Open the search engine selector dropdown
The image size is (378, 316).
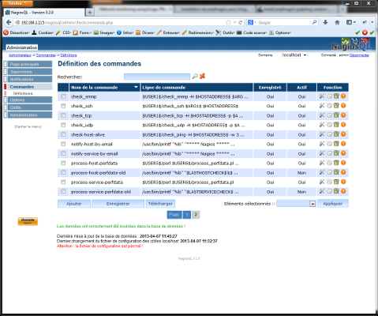[x=252, y=23]
